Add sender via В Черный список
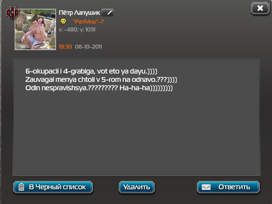The width and height of the screenshot is (272, 204). [x=53, y=187]
